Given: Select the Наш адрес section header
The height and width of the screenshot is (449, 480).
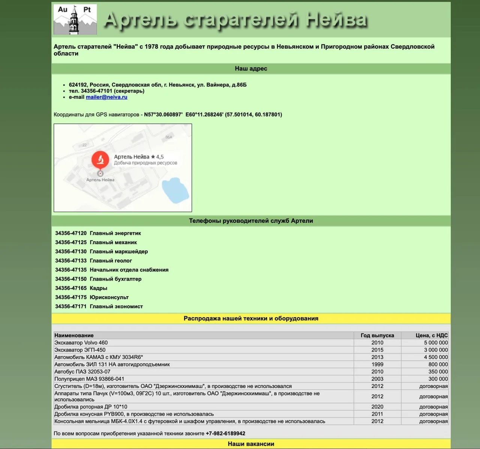Looking at the screenshot, I should (x=251, y=69).
